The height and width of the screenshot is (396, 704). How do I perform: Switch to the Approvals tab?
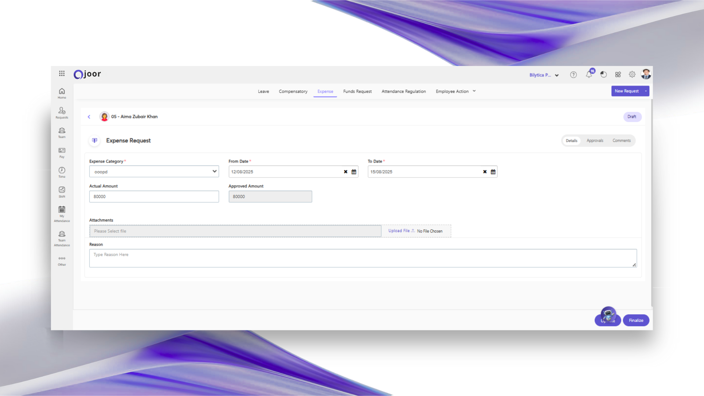point(595,141)
